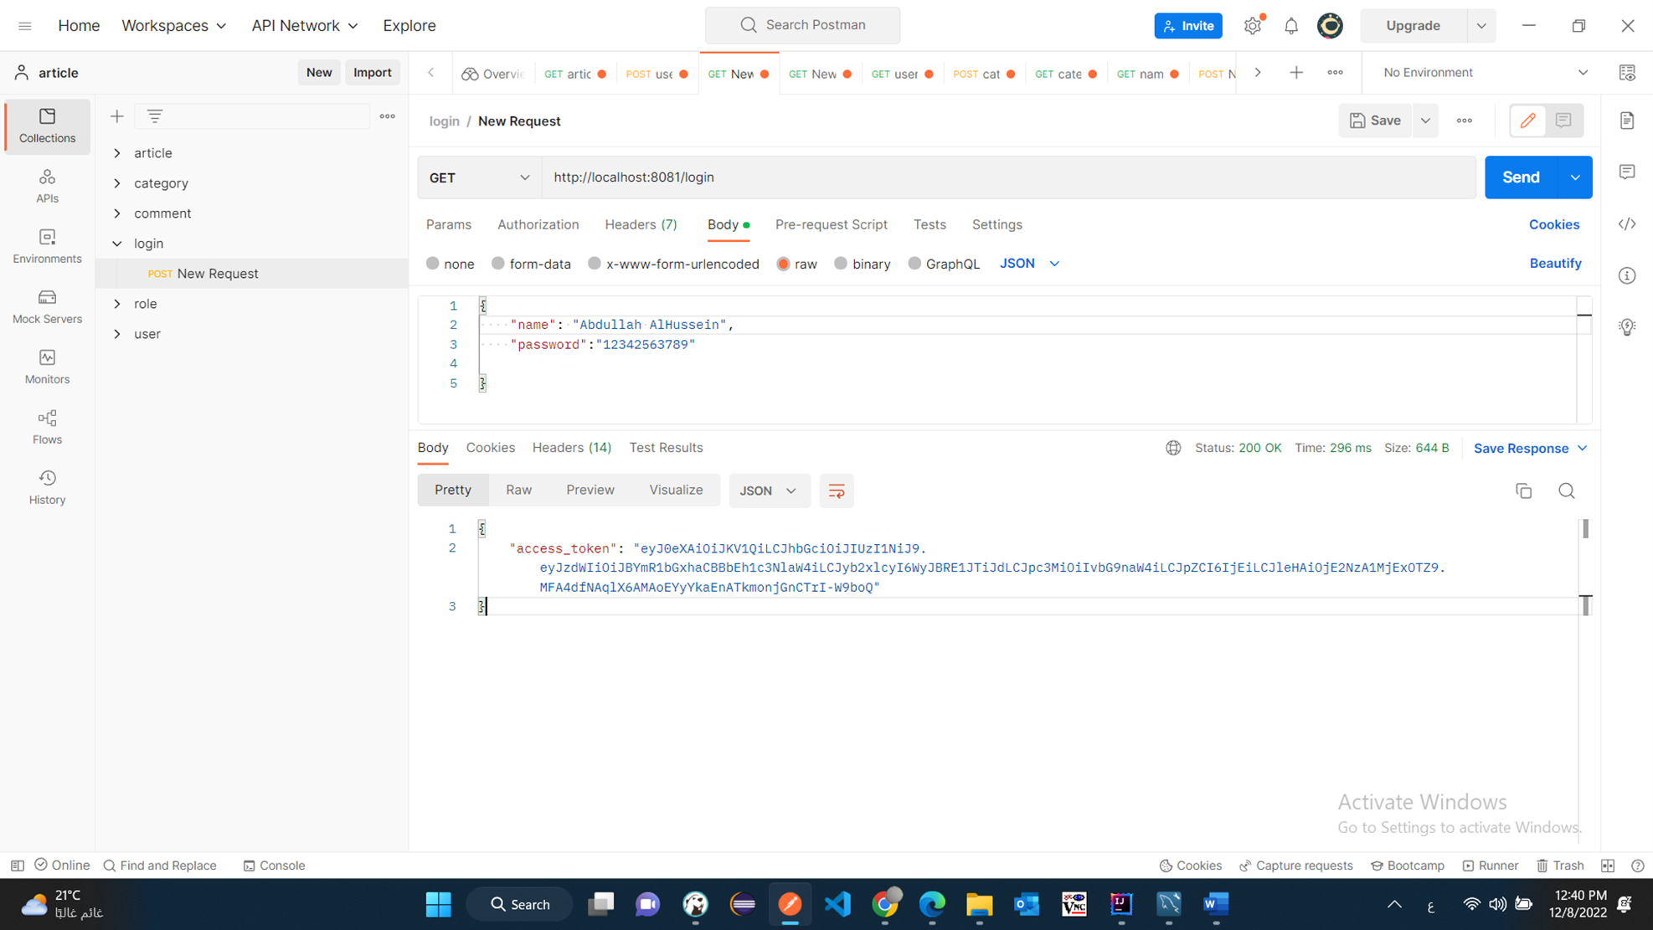Expand the article collection
The width and height of the screenshot is (1653, 930).
[117, 153]
